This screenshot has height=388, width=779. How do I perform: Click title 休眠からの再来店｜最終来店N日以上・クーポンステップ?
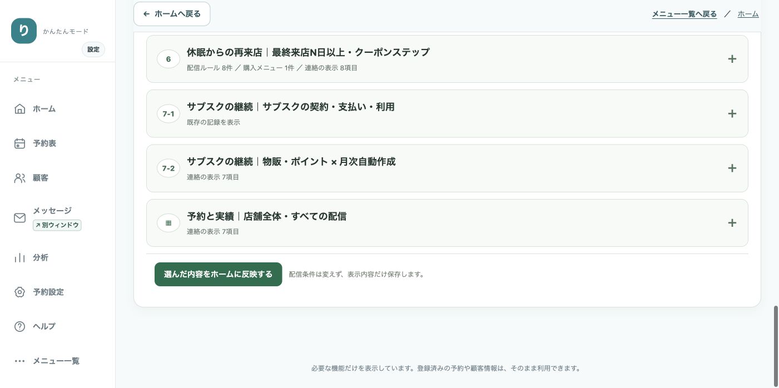click(x=308, y=52)
